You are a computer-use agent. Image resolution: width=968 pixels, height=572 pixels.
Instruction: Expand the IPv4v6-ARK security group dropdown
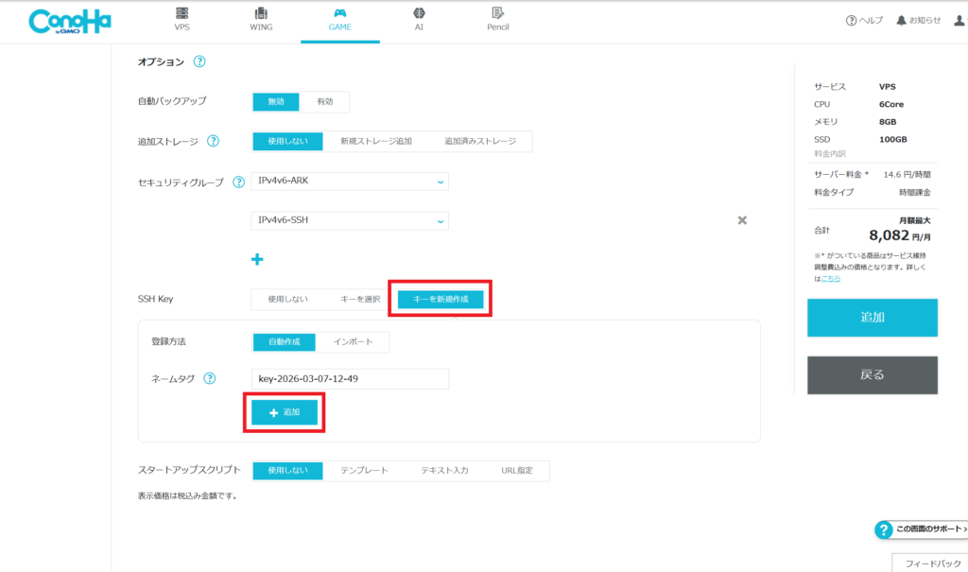click(x=350, y=181)
